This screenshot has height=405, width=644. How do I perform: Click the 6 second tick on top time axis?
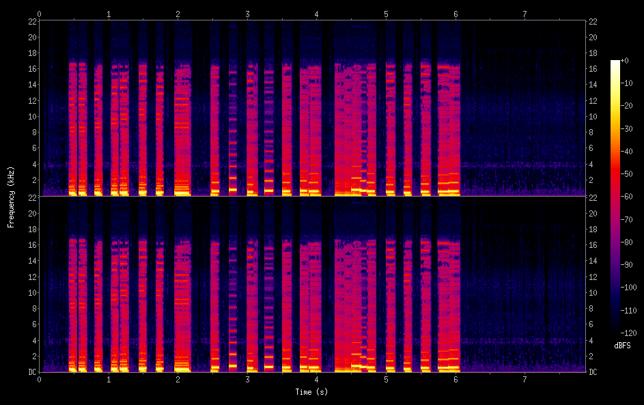456,14
